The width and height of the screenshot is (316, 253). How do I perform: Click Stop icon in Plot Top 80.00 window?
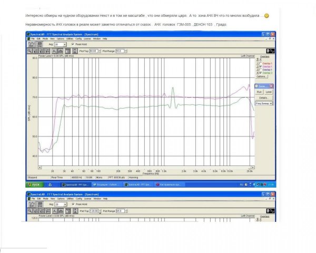pos(39,44)
